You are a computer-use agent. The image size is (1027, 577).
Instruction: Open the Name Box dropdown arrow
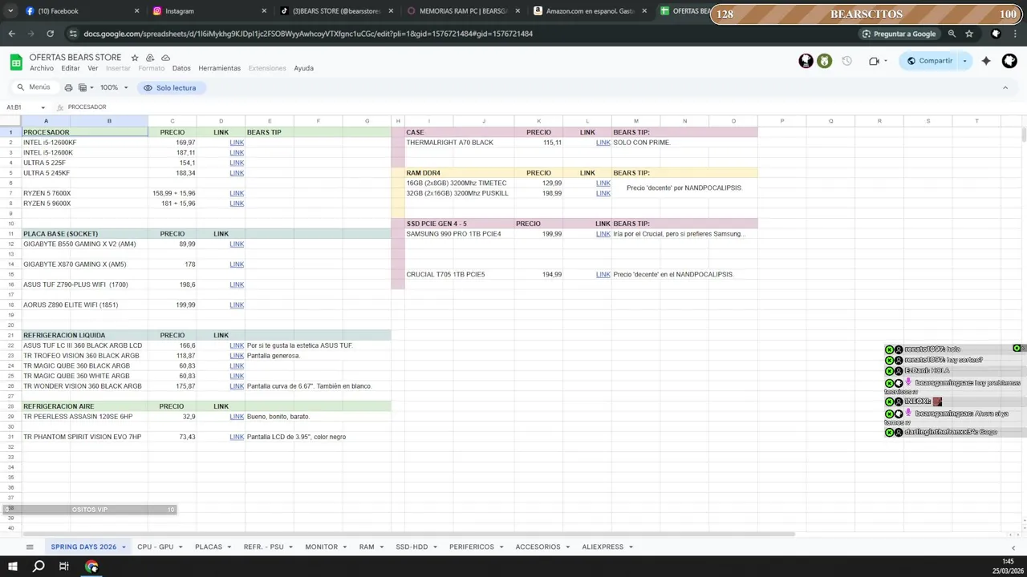43,107
